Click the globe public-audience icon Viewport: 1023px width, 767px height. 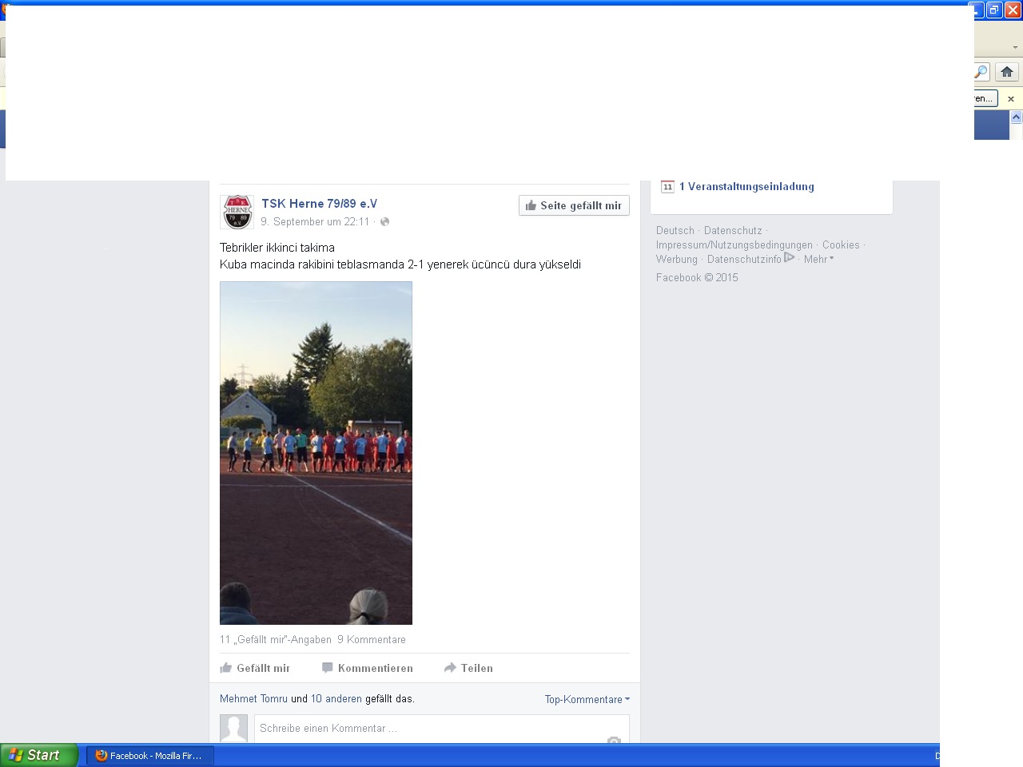384,222
